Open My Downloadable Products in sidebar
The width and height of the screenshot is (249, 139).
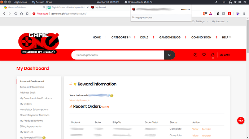(x=36, y=98)
